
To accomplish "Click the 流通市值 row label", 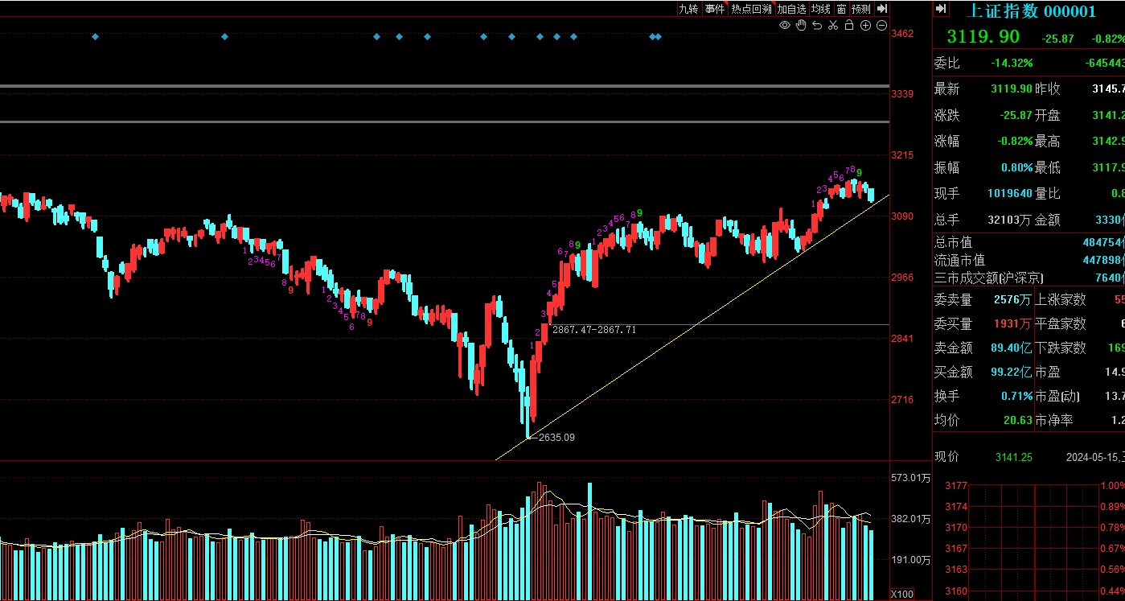I will [959, 260].
